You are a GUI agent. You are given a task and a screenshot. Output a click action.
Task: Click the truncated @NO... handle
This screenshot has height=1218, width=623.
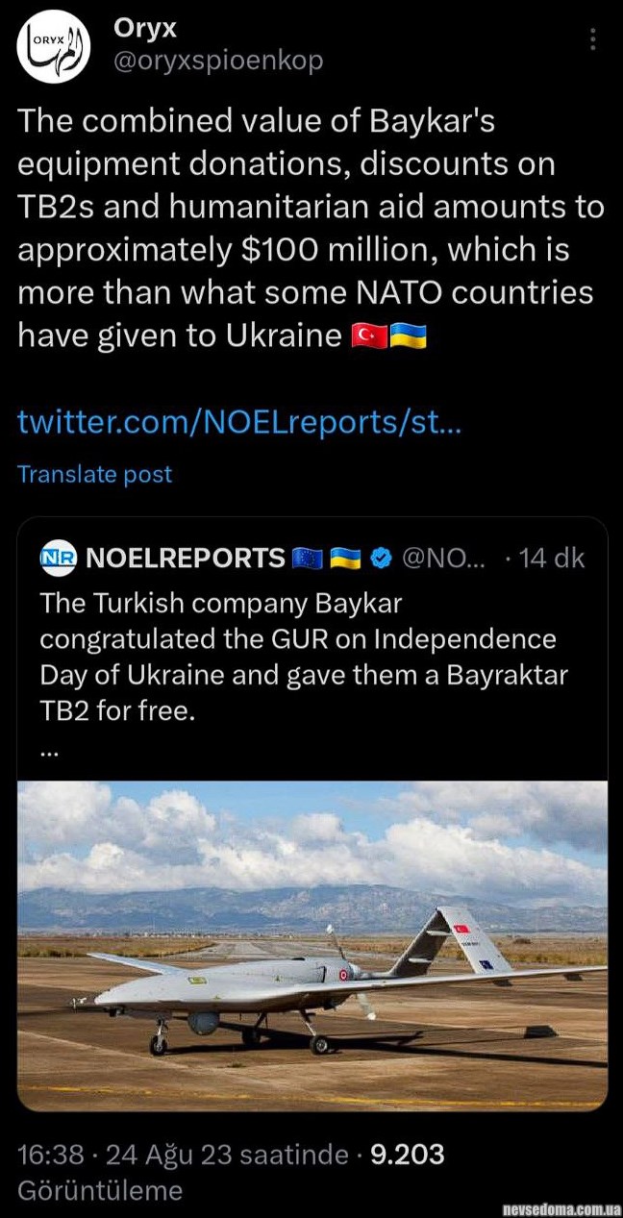click(x=443, y=558)
